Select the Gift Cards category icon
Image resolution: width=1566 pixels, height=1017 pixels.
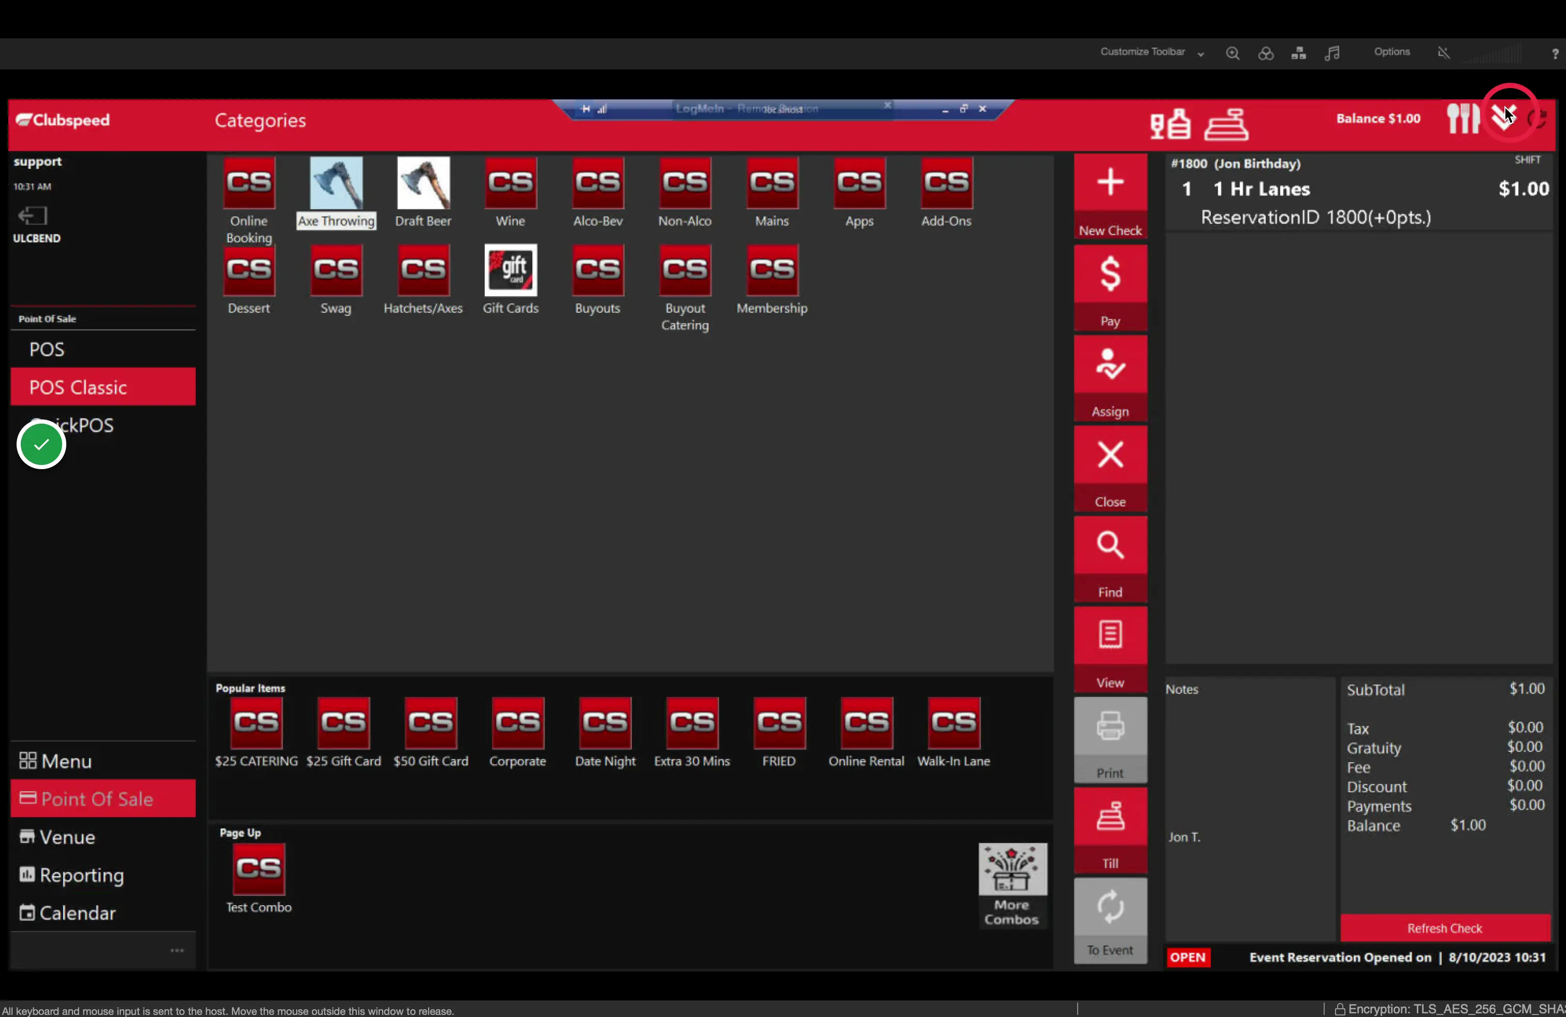point(511,270)
